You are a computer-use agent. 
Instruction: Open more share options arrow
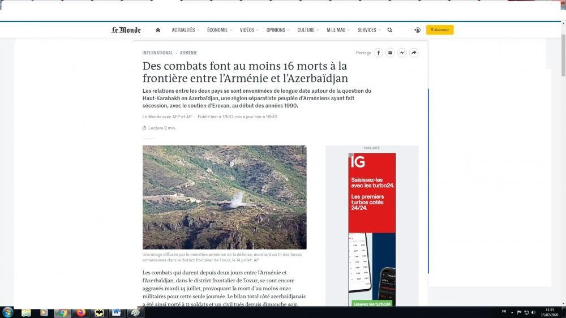[x=414, y=53]
